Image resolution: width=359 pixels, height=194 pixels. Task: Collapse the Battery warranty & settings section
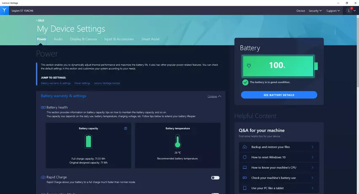click(x=214, y=96)
